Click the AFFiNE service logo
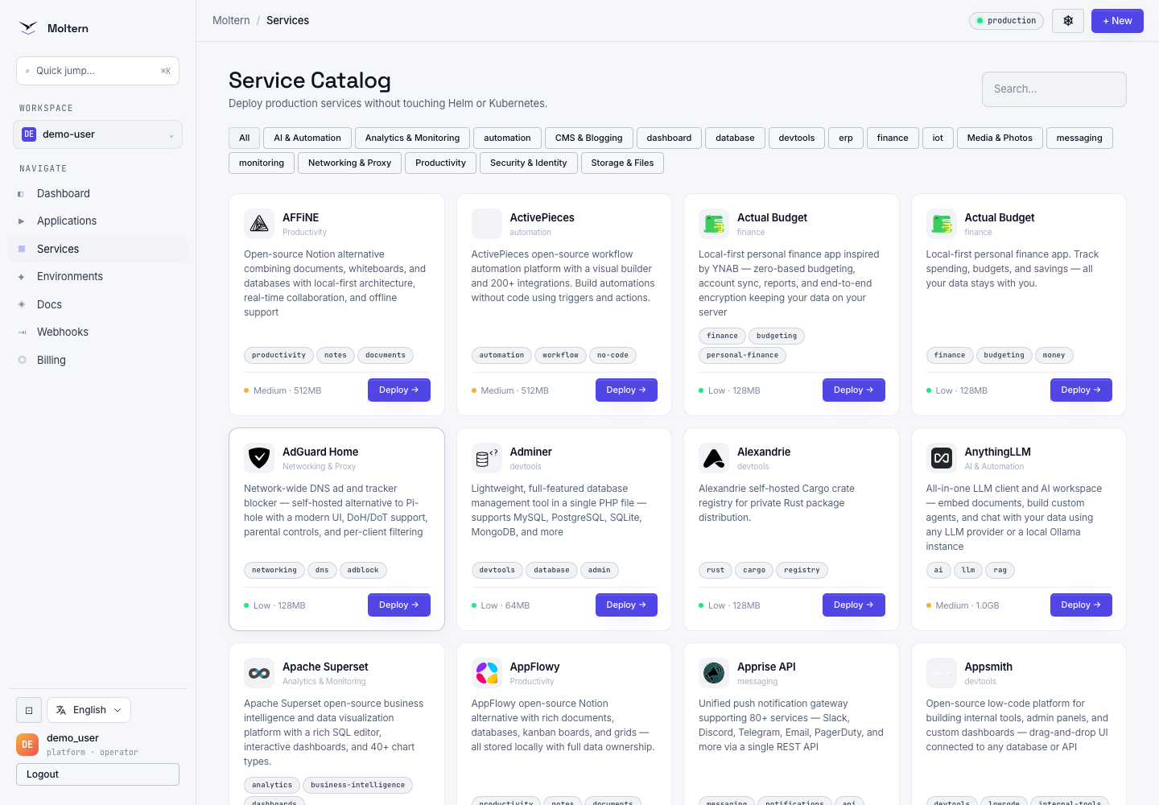The image size is (1159, 805). [259, 224]
